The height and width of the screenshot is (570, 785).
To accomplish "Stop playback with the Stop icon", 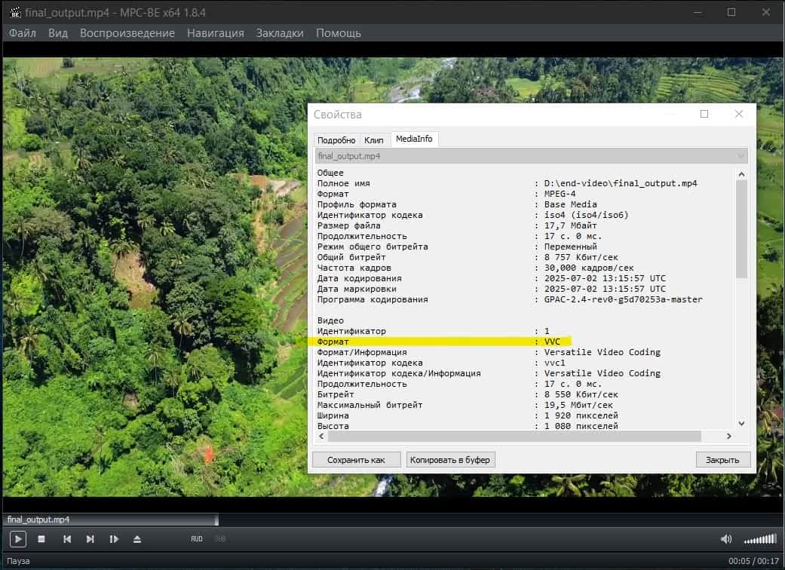I will (42, 539).
